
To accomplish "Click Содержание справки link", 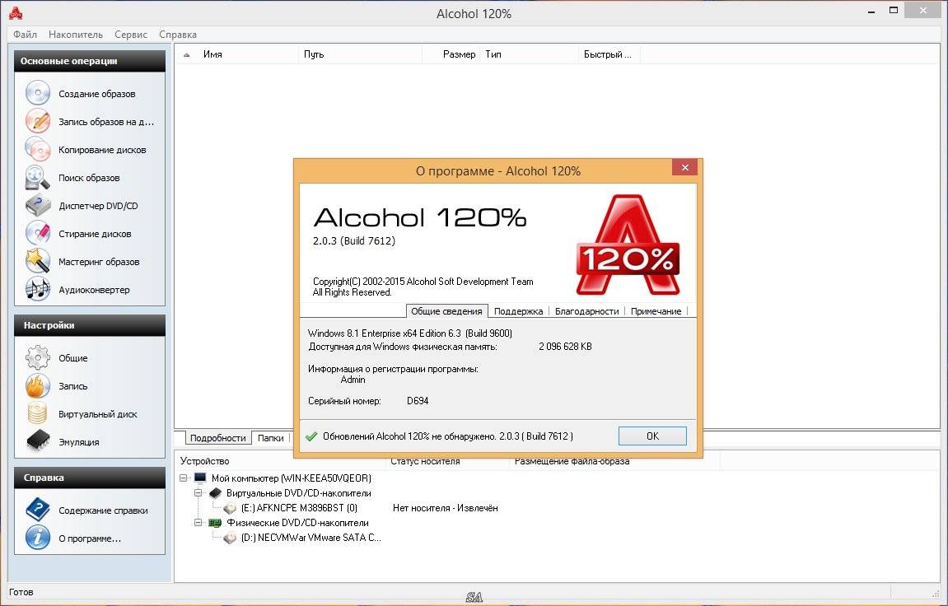I will [x=103, y=510].
